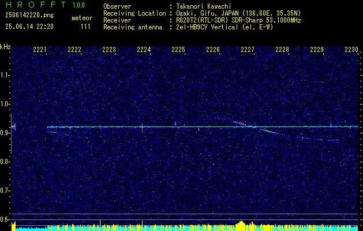Click the 1.0 kHz axis label
The image size is (363, 231).
coord(5,104)
